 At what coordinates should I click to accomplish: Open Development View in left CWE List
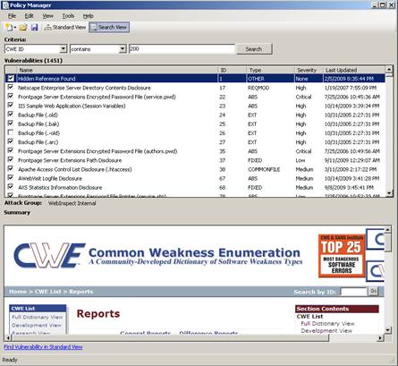pyautogui.click(x=37, y=325)
